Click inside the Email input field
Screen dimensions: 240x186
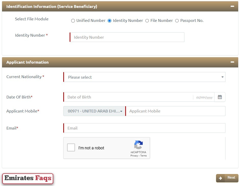144,128
